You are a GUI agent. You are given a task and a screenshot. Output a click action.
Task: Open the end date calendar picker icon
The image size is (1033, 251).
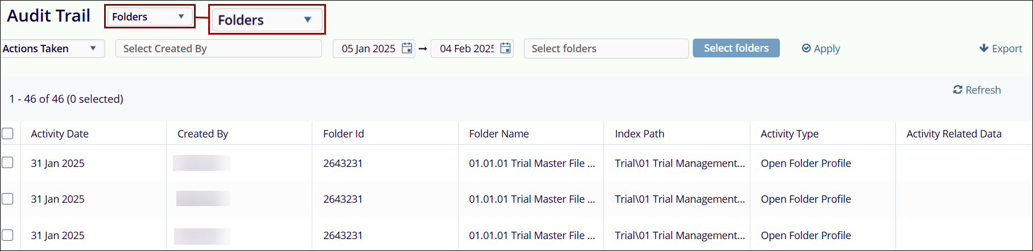point(505,48)
